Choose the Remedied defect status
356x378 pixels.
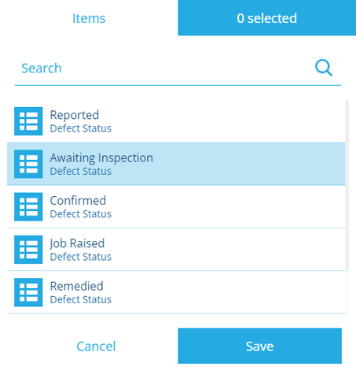tap(176, 292)
